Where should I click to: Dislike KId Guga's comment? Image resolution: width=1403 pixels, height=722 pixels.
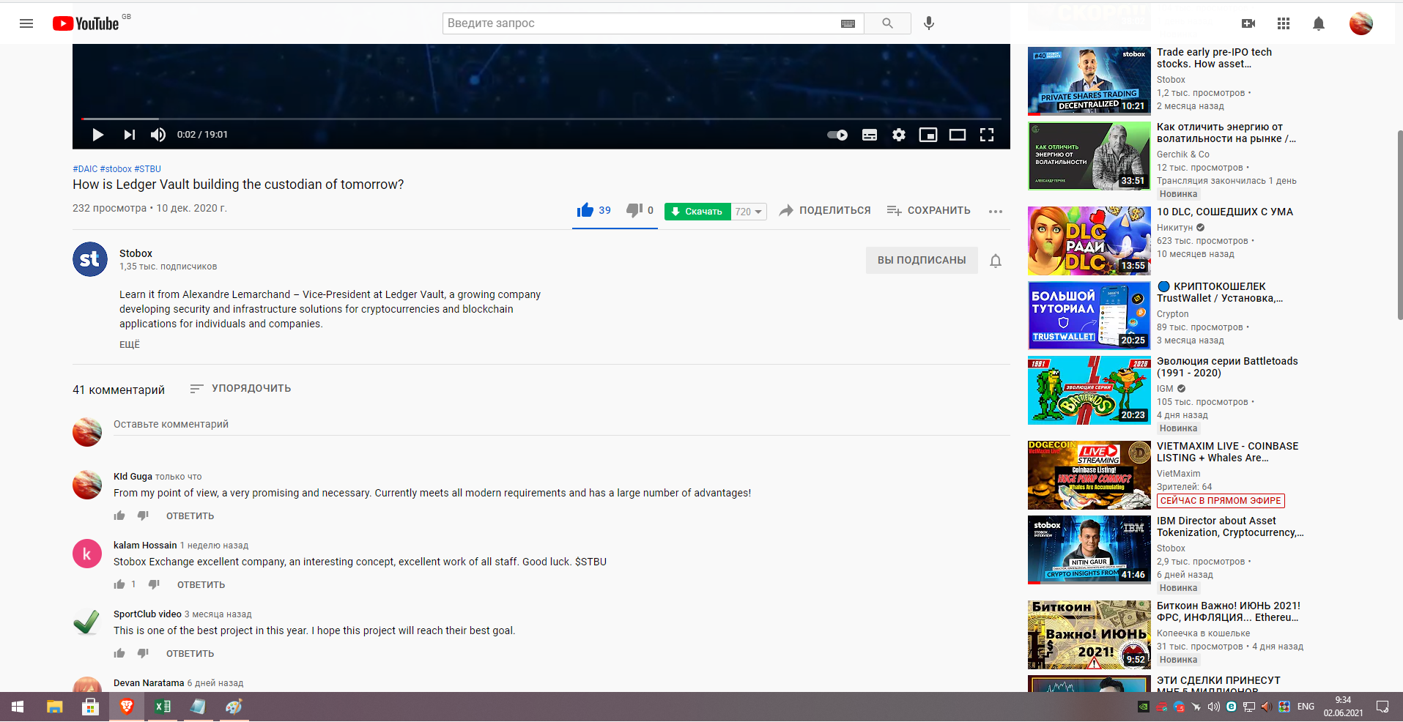(x=143, y=516)
